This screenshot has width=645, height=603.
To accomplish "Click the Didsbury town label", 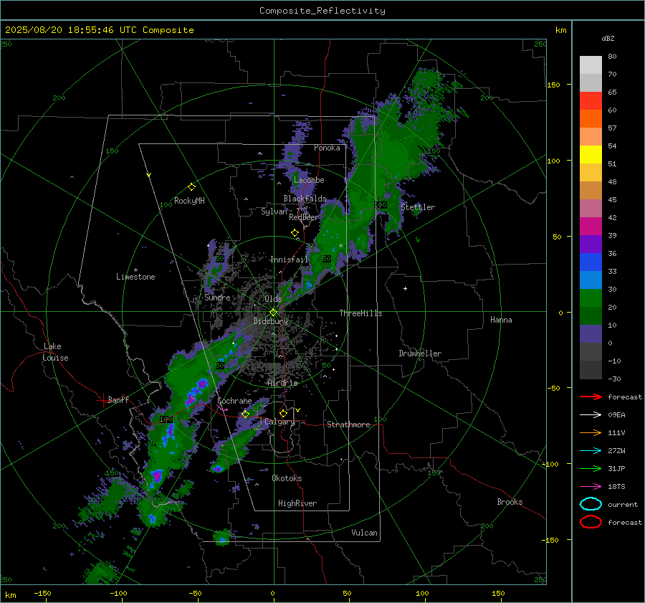I will point(270,321).
